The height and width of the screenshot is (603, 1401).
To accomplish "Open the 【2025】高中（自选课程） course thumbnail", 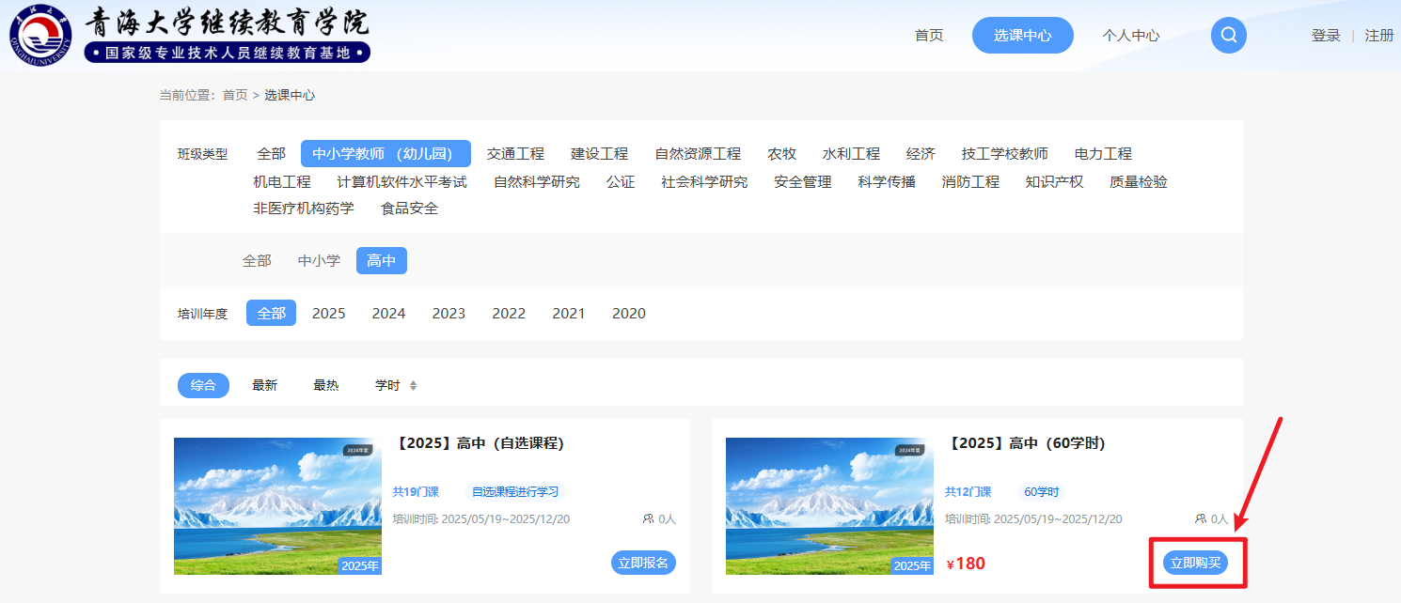I will tap(277, 506).
